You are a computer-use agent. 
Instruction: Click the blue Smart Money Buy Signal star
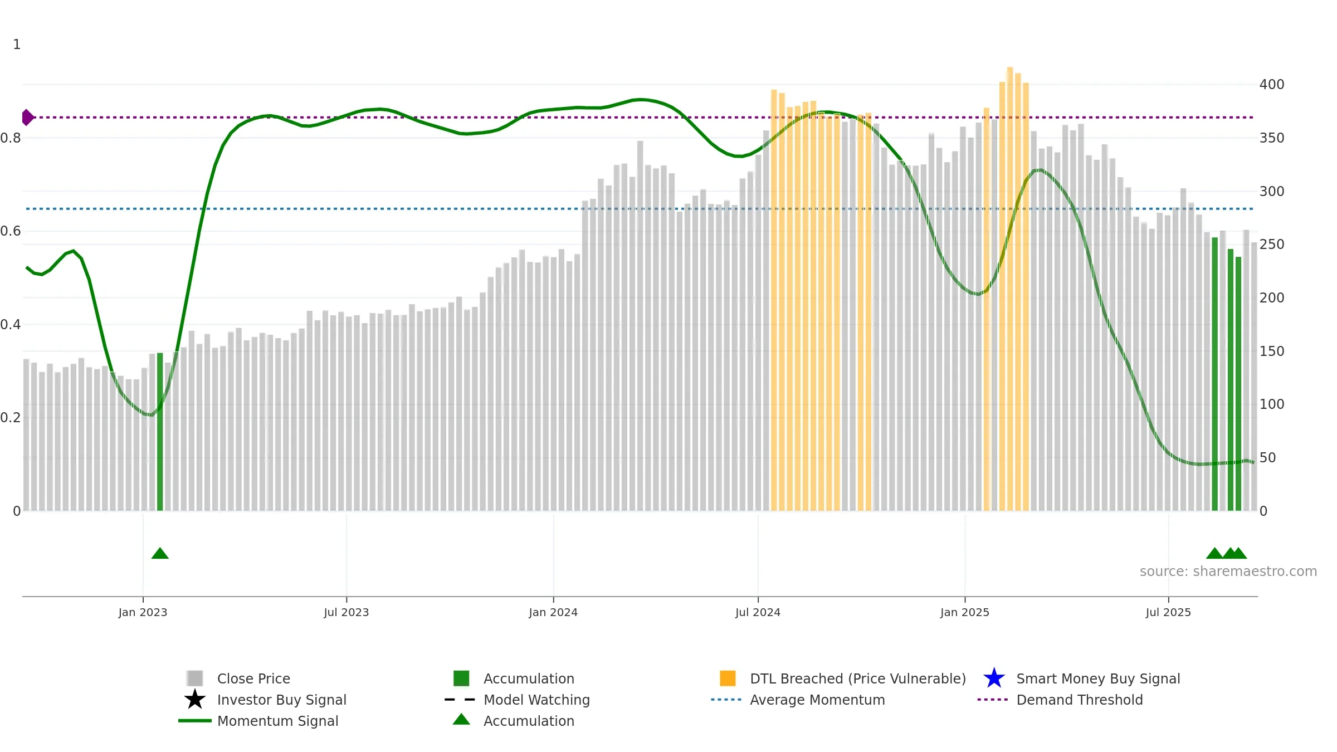click(994, 678)
